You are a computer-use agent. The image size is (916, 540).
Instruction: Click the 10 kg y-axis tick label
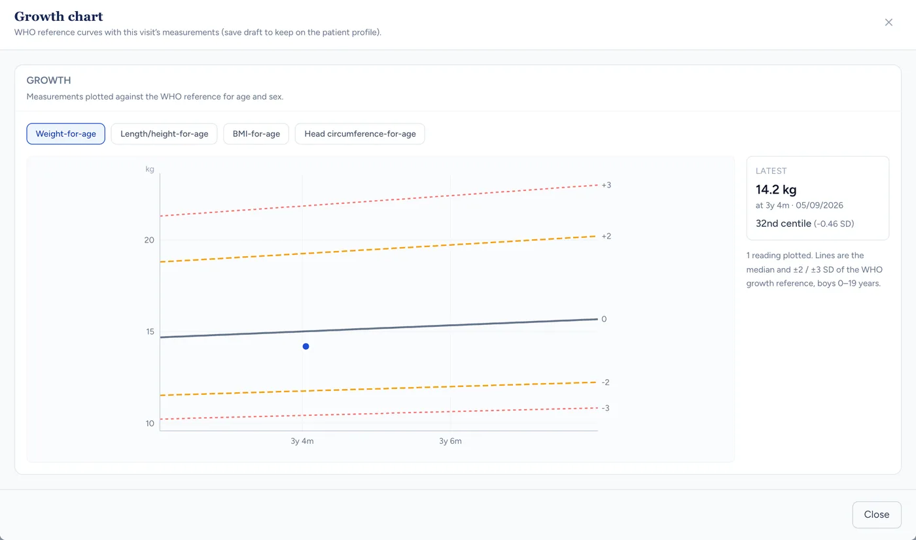click(x=149, y=423)
